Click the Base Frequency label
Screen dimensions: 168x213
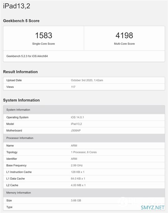[x=16, y=165]
